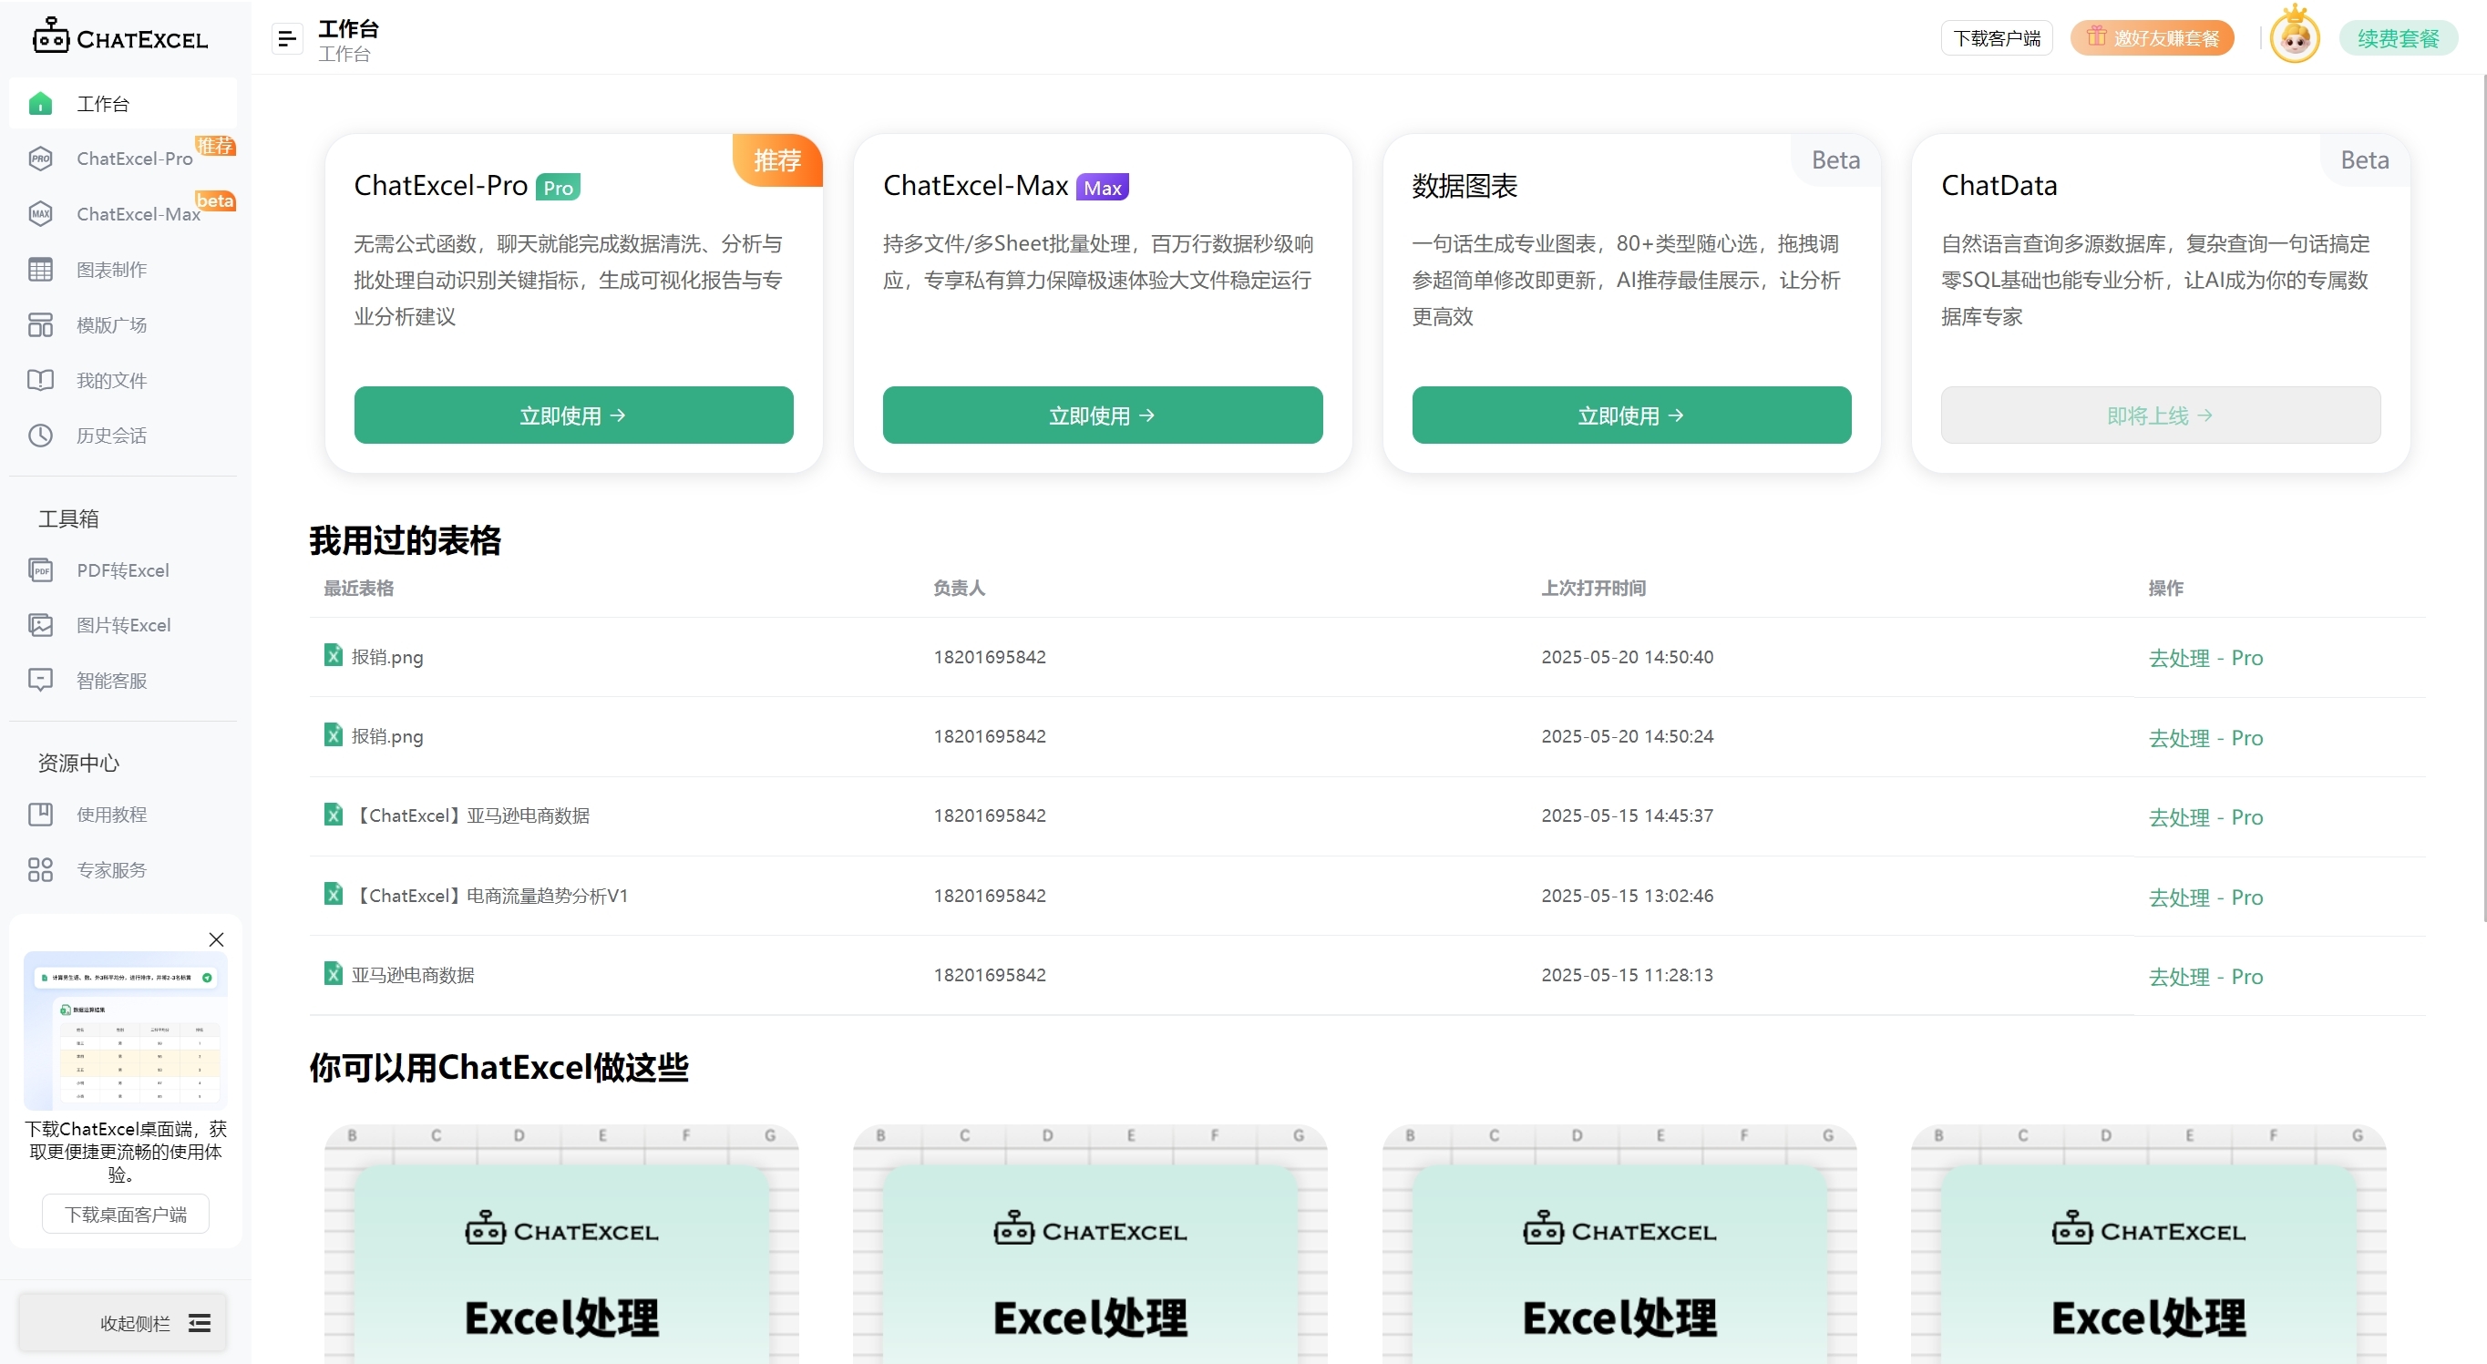
Task: Open 我的文件 menu item
Action: pyautogui.click(x=124, y=379)
